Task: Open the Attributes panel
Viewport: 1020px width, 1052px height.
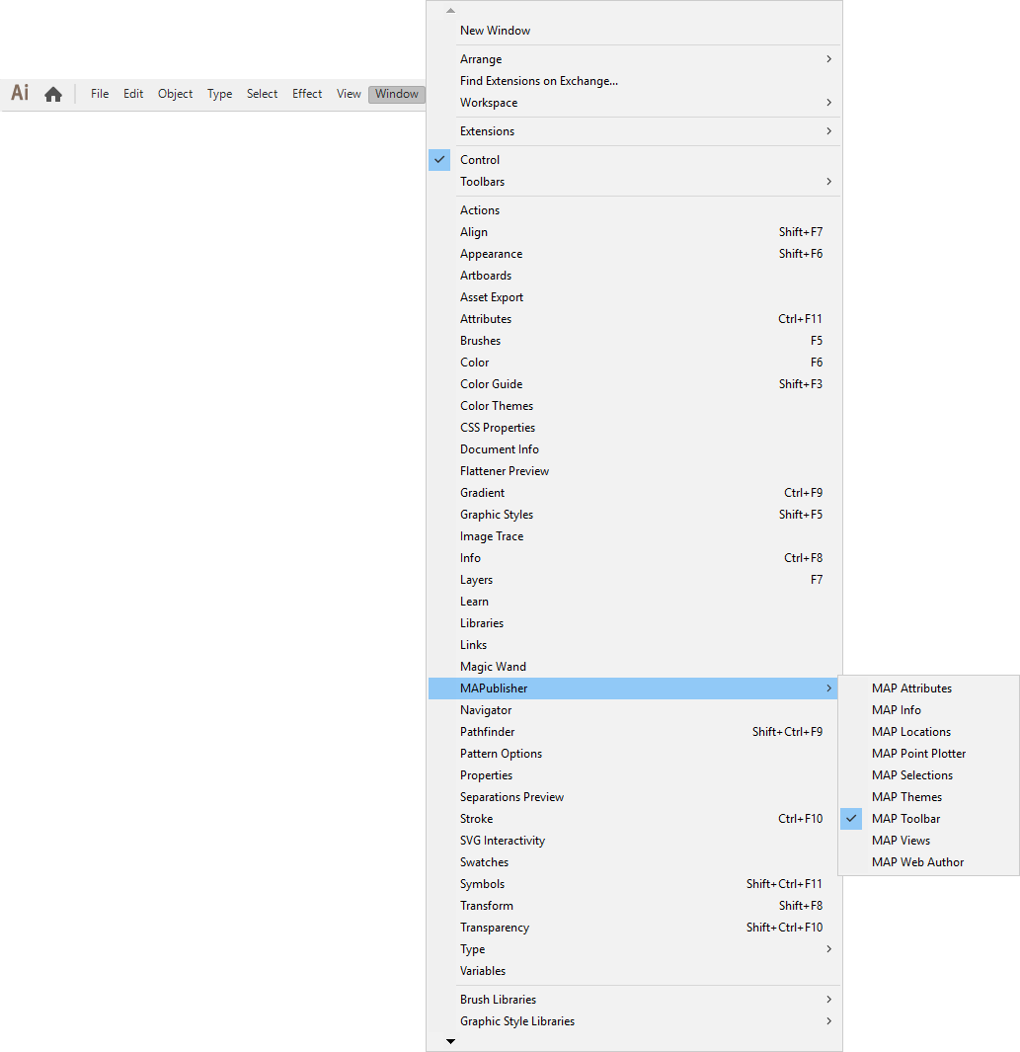Action: (x=634, y=319)
